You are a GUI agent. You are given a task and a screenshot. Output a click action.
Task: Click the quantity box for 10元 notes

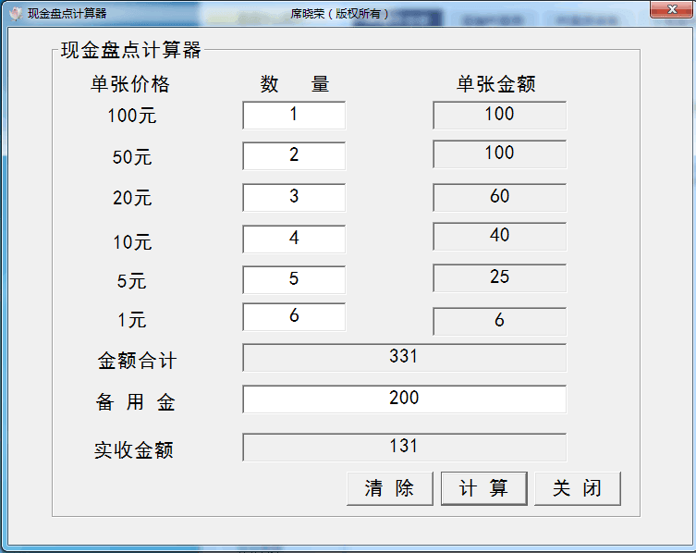294,239
